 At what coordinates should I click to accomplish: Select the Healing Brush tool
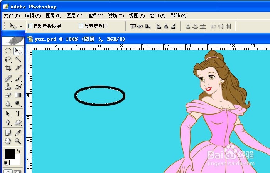[x=8, y=78]
